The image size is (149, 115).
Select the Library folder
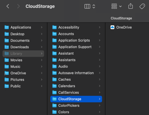coord(23,54)
